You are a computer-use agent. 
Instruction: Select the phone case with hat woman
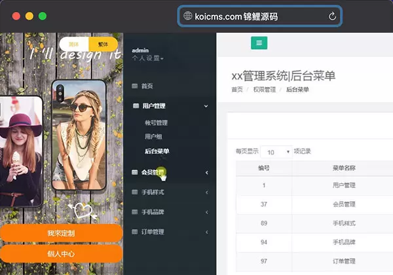(22, 151)
